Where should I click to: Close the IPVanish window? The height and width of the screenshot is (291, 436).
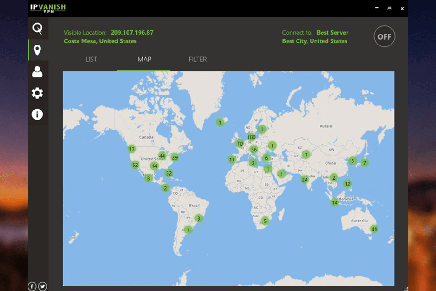coord(402,9)
